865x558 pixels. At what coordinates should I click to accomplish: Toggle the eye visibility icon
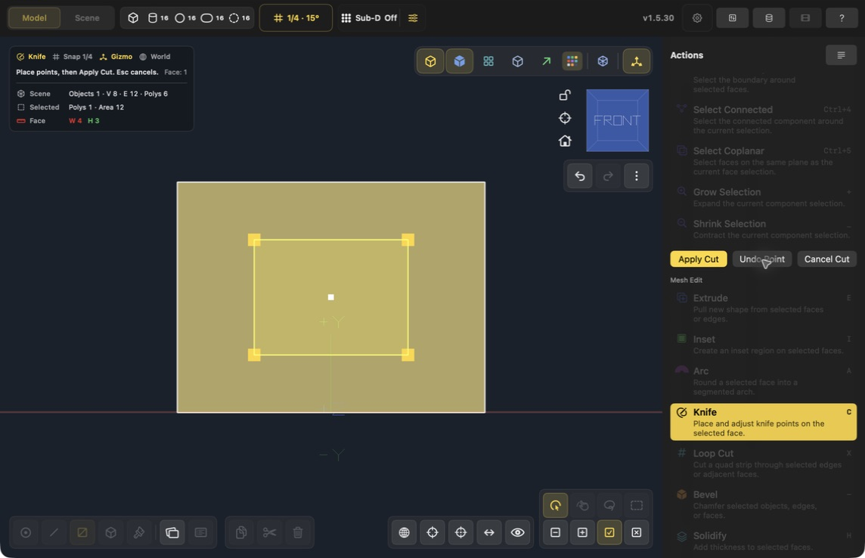click(x=517, y=532)
